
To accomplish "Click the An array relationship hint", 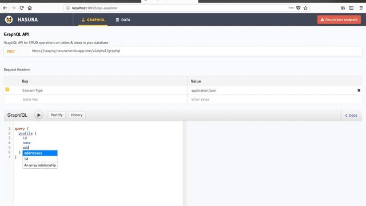I will coord(40,165).
